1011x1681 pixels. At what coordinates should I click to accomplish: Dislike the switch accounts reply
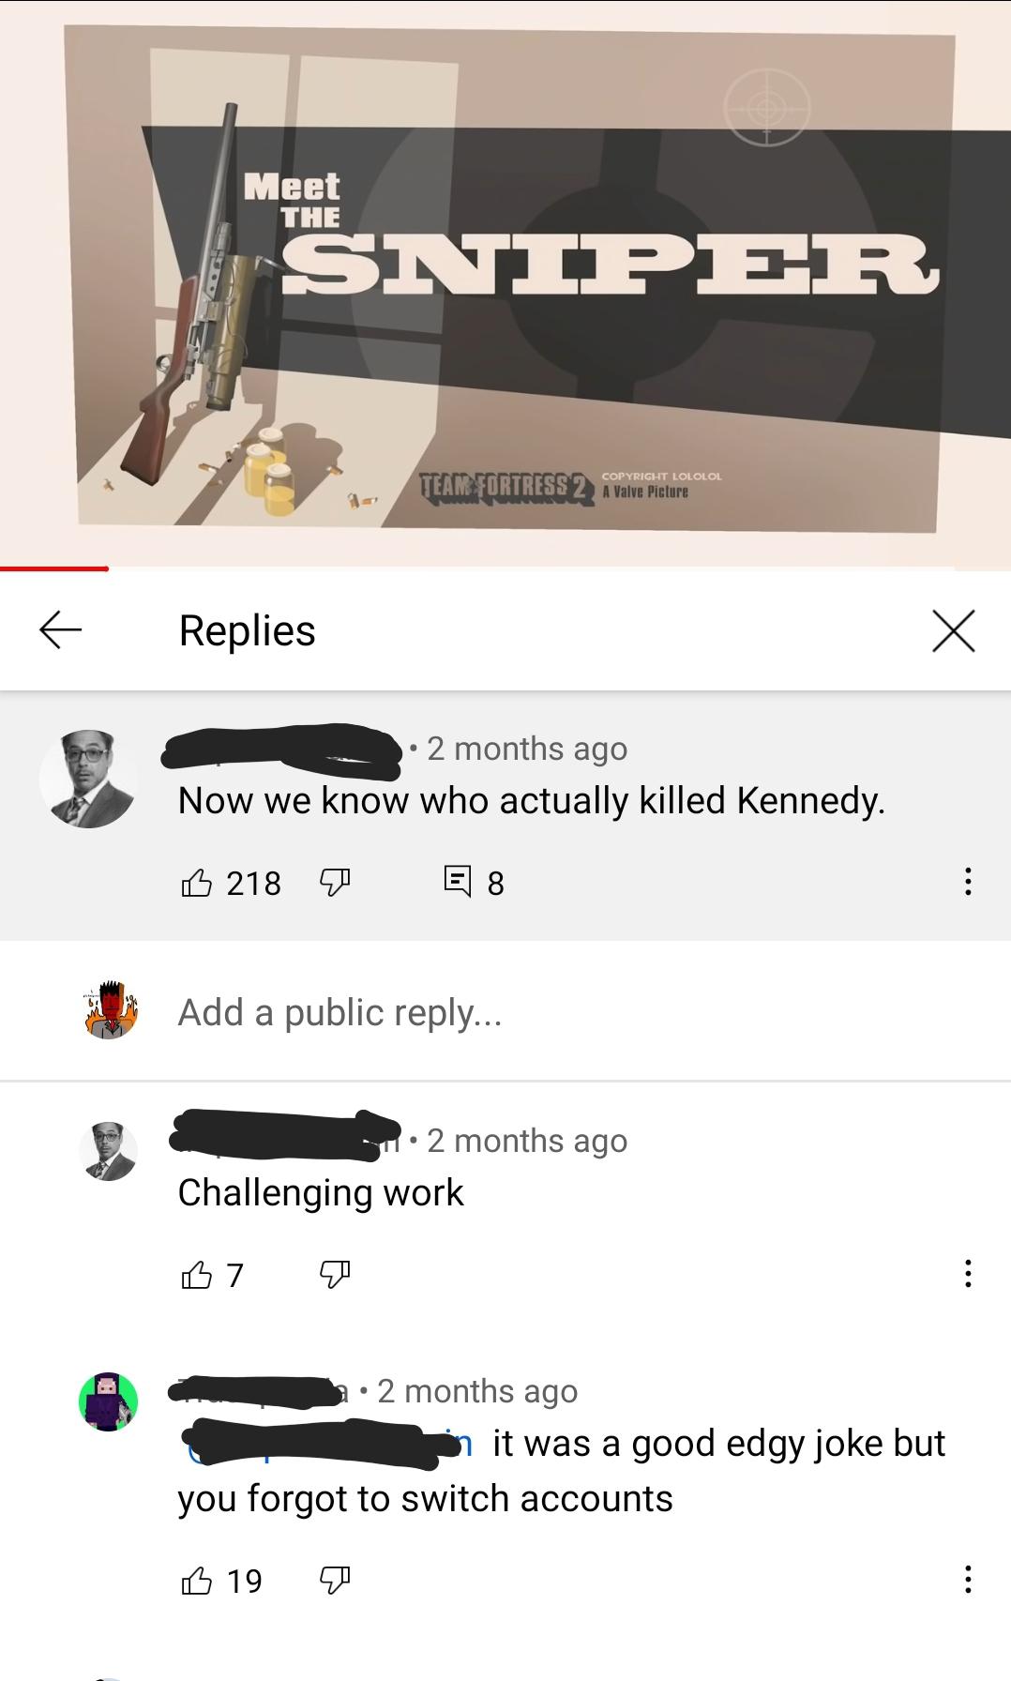[x=335, y=1581]
